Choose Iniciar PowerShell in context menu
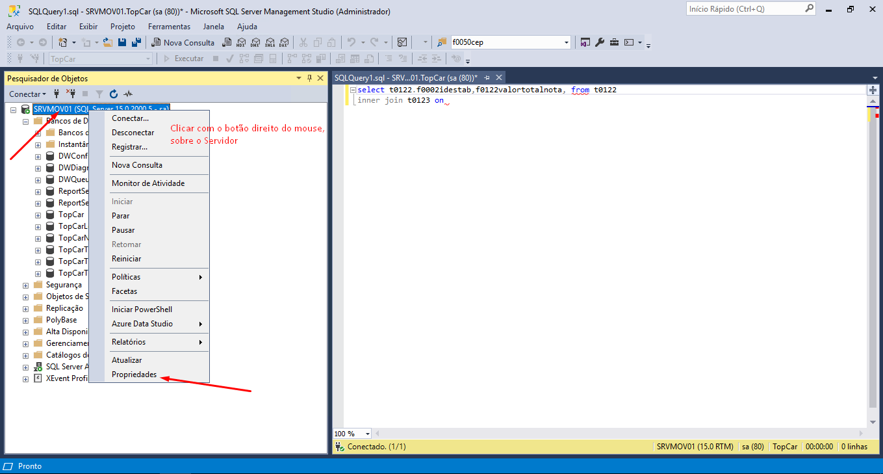 [142, 309]
